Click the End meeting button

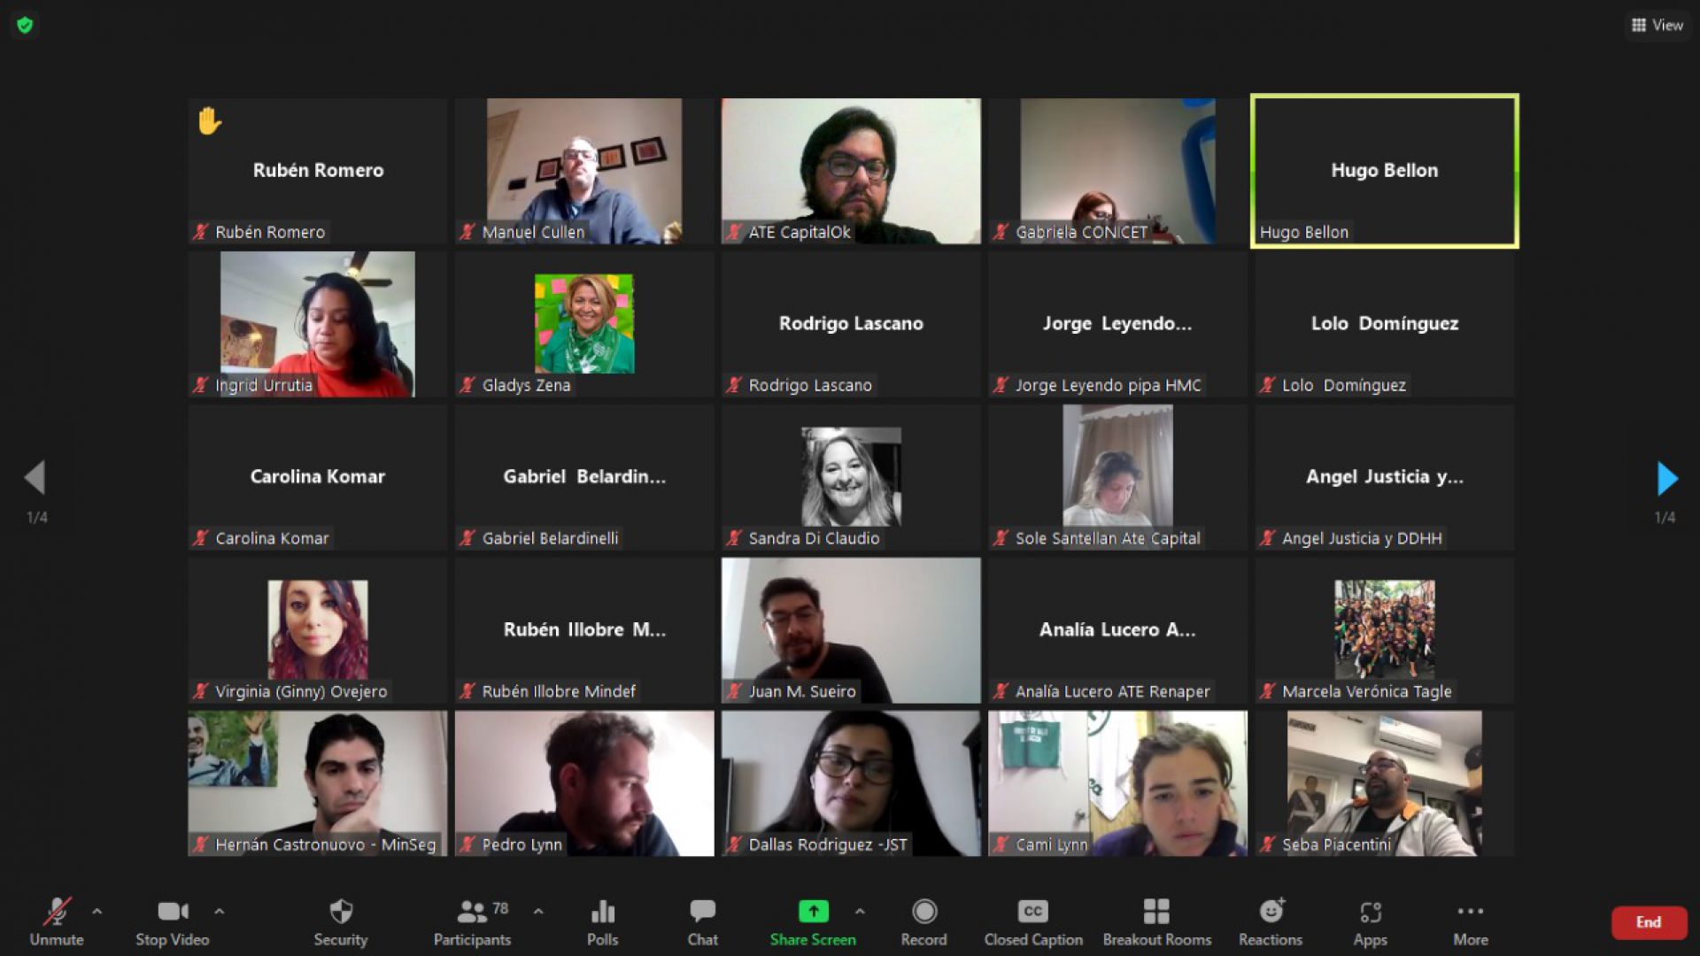tap(1648, 920)
